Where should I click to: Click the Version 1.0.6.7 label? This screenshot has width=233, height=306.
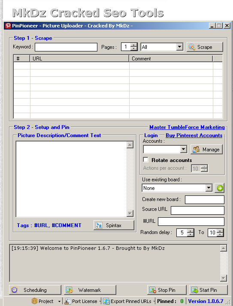[206, 301]
